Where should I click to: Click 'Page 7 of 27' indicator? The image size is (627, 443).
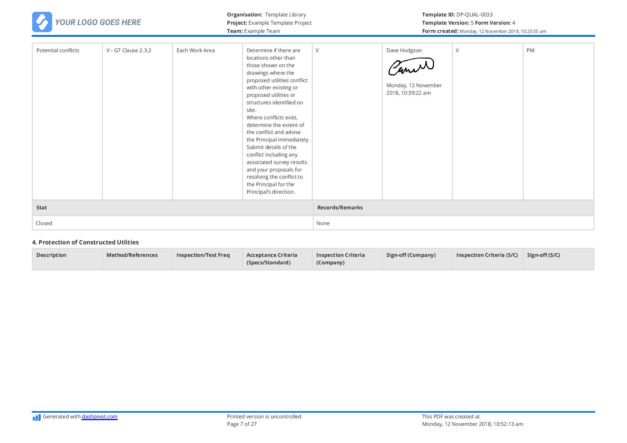(x=242, y=424)
